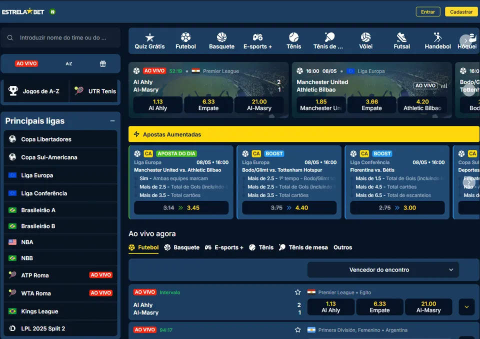
Task: Switch to A-Z sidebar tab
Action: tap(69, 63)
